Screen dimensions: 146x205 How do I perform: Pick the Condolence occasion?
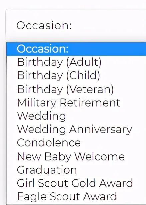(76, 143)
